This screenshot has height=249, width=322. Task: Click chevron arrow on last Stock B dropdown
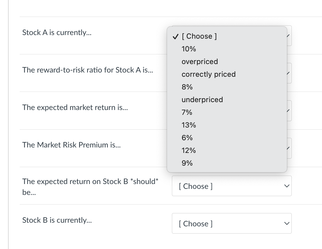click(x=286, y=223)
